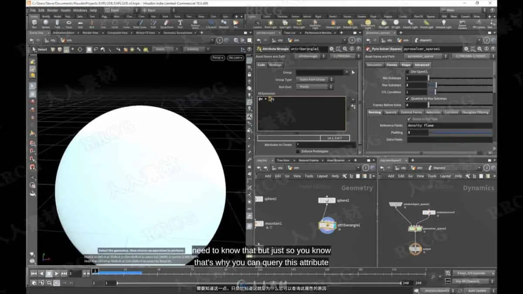523x294 pixels.
Task: Select the Tube shelf tool
Action: tap(58, 24)
